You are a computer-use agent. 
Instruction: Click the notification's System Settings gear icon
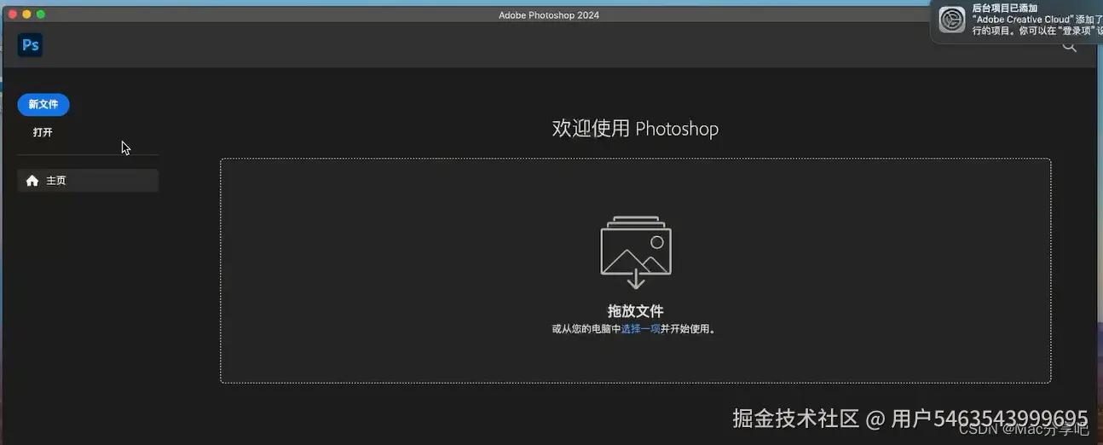pos(952,19)
